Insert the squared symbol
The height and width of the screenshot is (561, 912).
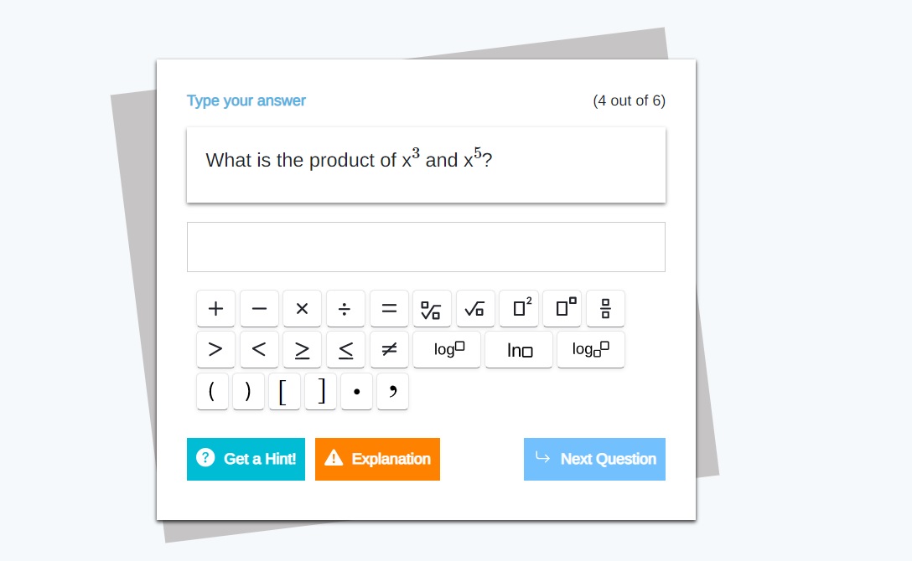point(519,308)
